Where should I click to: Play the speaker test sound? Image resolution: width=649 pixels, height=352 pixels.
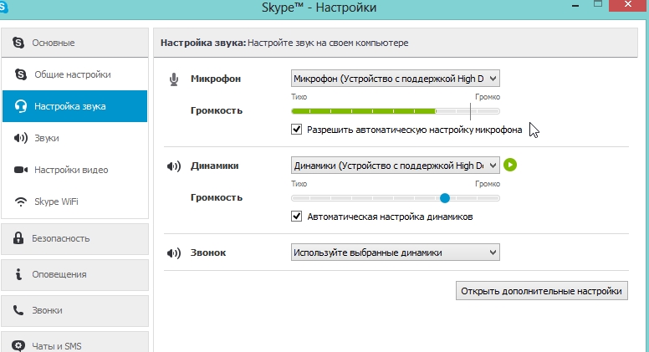[510, 165]
